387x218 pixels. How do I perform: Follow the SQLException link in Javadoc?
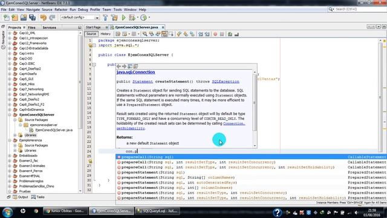click(226, 82)
